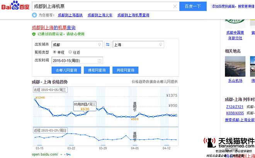Click the 03-15 date axis label
This screenshot has width=255, height=158.
click(39, 148)
